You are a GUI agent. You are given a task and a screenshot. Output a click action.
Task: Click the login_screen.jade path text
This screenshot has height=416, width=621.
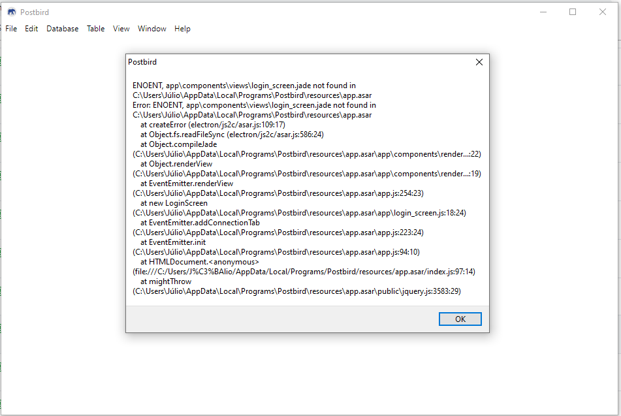click(248, 95)
